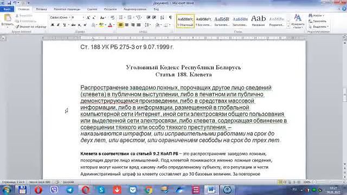Open Skype from the taskbar

pos(101,190)
